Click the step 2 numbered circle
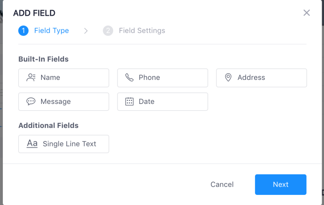 (x=108, y=31)
